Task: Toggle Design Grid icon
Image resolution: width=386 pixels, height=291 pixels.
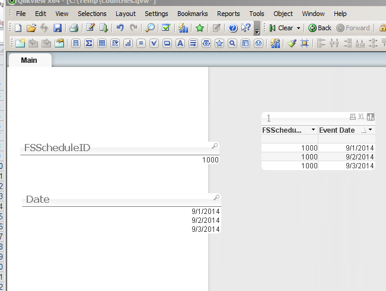Action: pos(305,43)
